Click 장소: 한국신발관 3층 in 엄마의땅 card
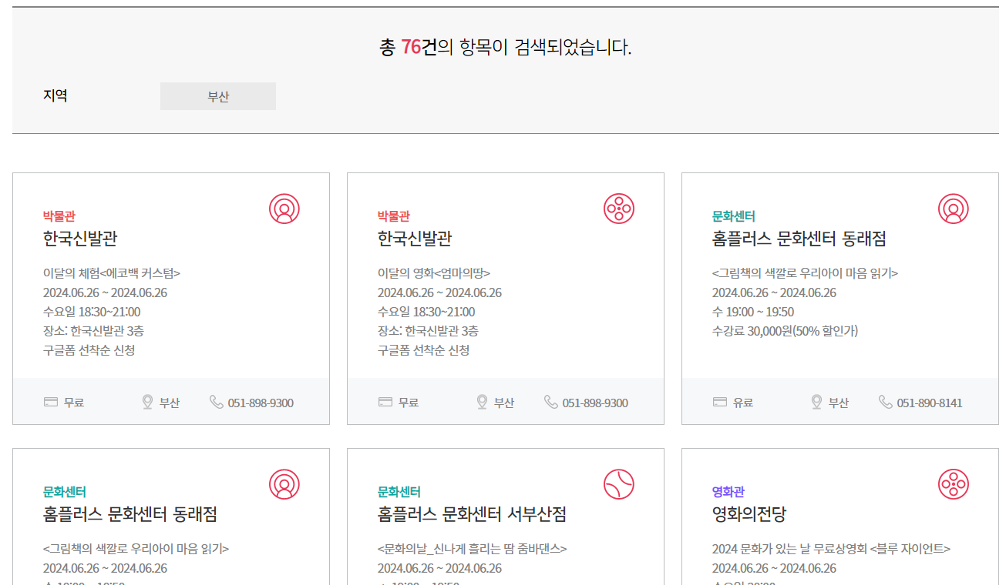Screen dimensions: 1006x585 pyautogui.click(x=428, y=331)
